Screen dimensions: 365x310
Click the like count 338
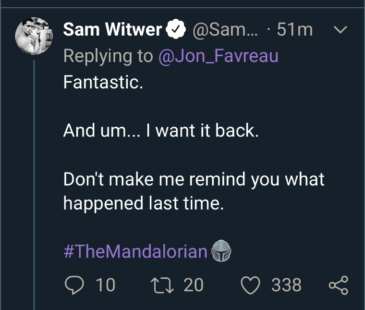coord(286,285)
